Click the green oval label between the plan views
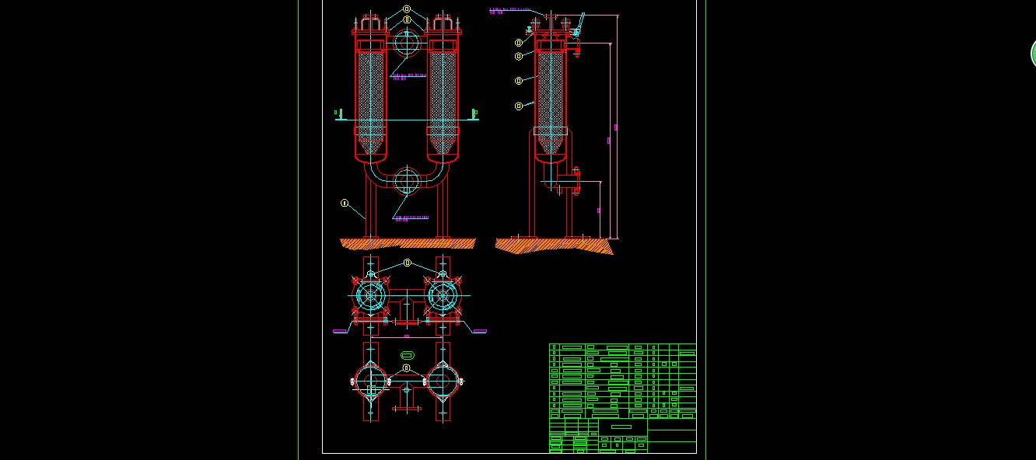This screenshot has height=460, width=1036. (407, 355)
